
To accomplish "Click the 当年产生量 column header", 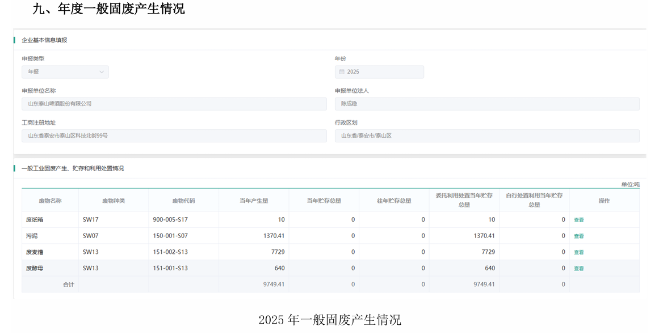I will click(x=254, y=201).
